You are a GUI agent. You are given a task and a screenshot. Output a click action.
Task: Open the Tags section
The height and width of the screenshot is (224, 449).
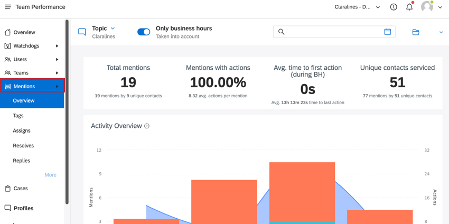(x=18, y=116)
